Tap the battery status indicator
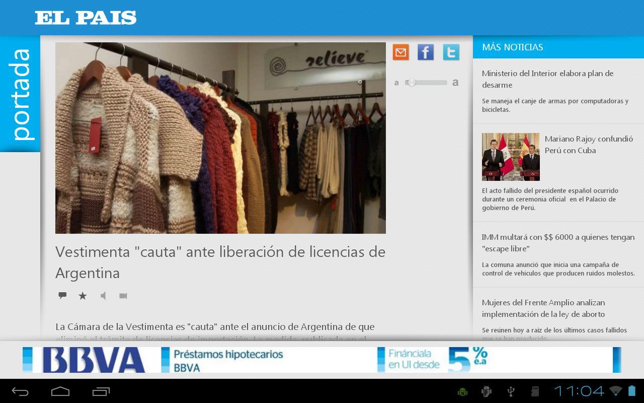The image size is (644, 403). pyautogui.click(x=632, y=390)
